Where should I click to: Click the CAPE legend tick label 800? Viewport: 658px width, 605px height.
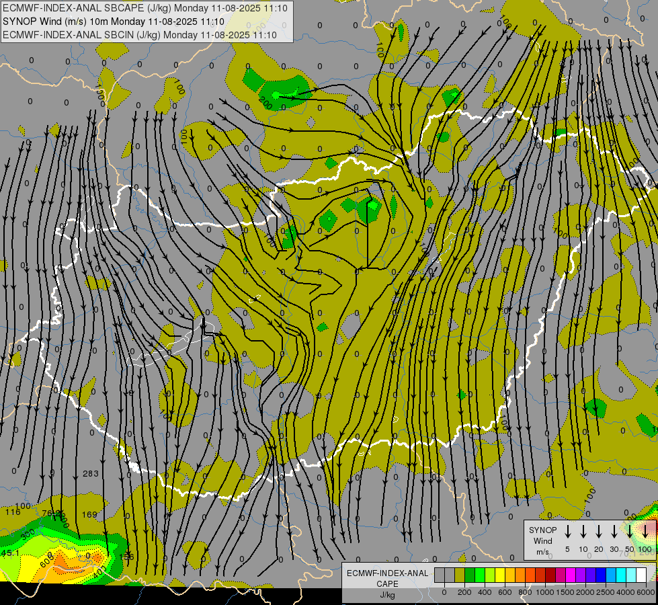pyautogui.click(x=525, y=592)
